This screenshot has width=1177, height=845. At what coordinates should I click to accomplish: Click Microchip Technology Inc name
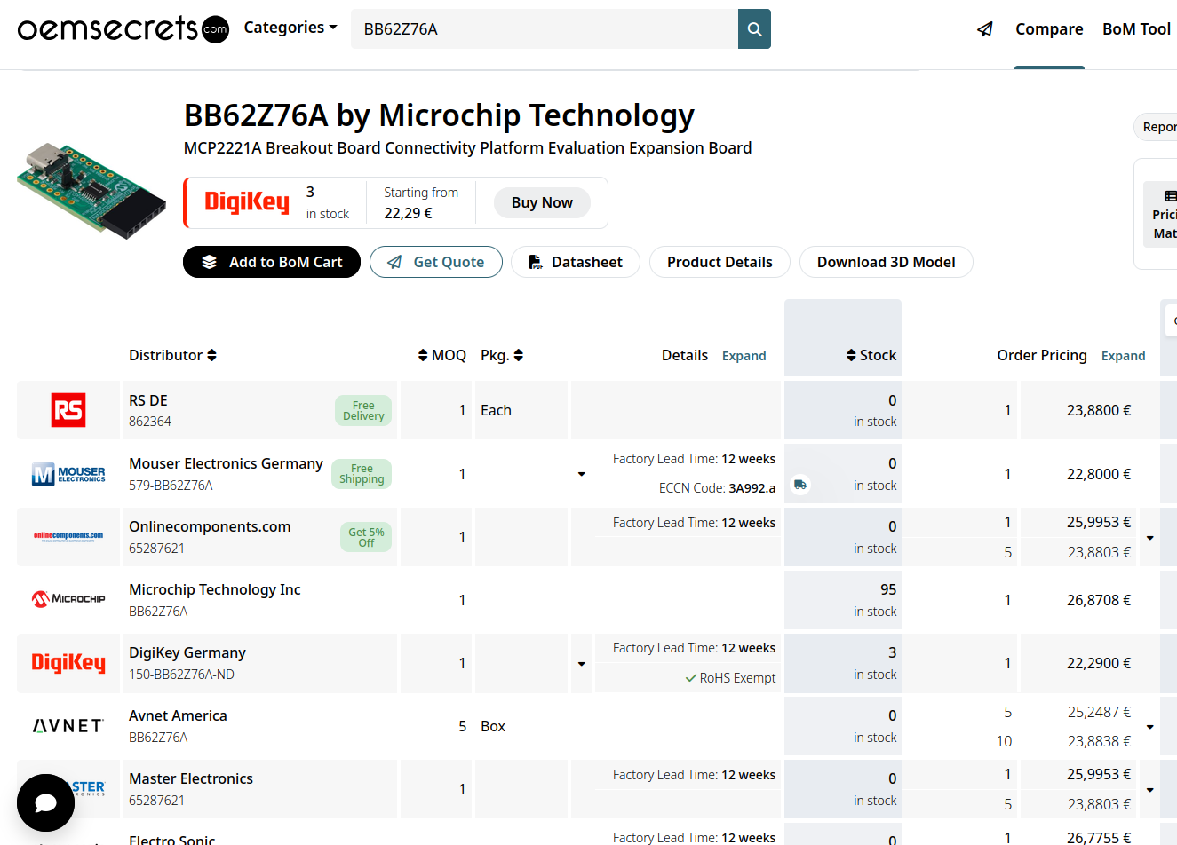[215, 589]
